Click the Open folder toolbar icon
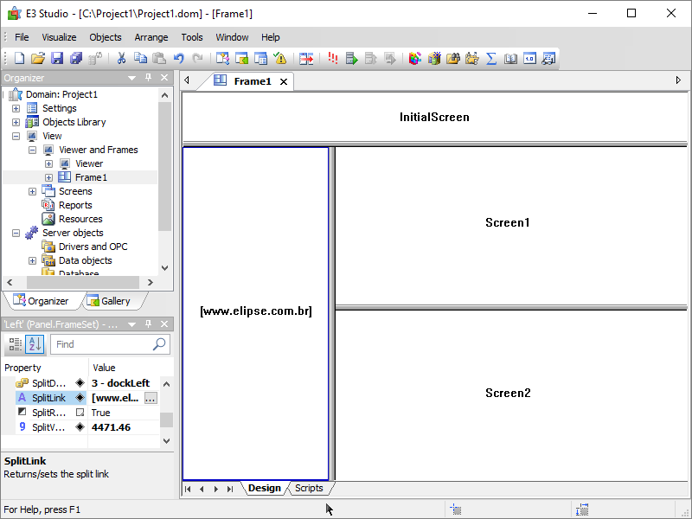Screen dimensions: 692x519 (38, 59)
